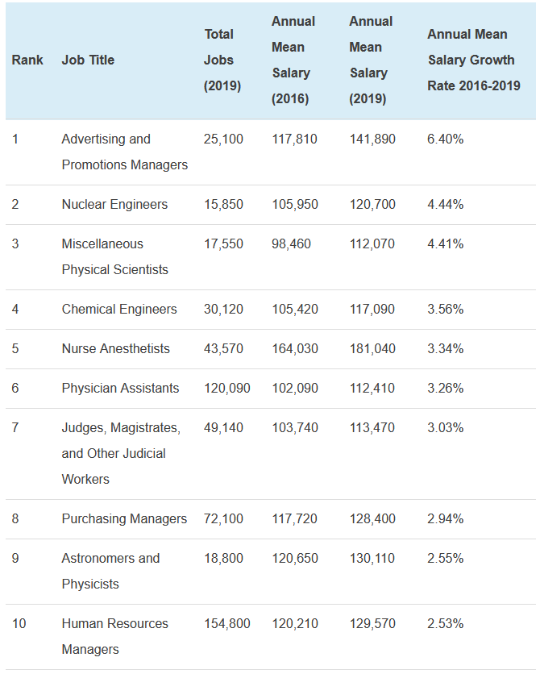Click the Job Title column header
The height and width of the screenshot is (674, 540).
click(x=88, y=60)
